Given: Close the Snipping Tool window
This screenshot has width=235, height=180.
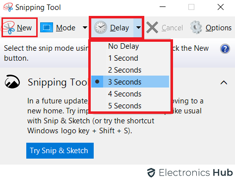Looking at the screenshot, I should (x=221, y=7).
